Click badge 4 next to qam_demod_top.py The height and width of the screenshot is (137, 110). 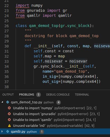58,102
